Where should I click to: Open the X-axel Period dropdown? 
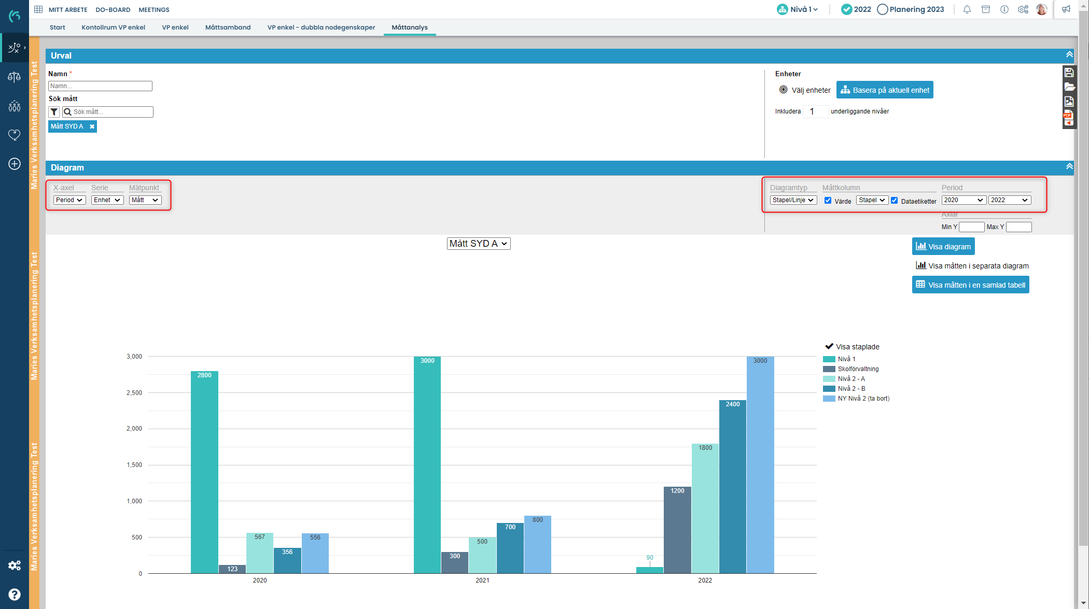tap(69, 200)
